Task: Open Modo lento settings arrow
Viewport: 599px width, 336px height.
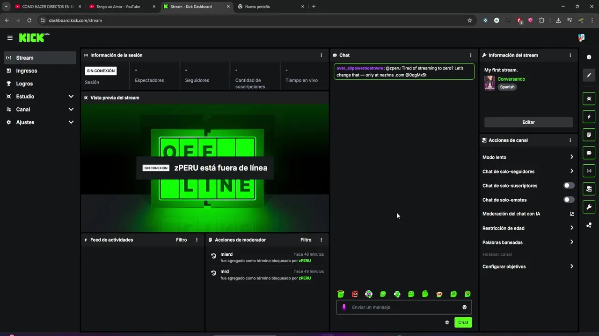Action: click(571, 157)
